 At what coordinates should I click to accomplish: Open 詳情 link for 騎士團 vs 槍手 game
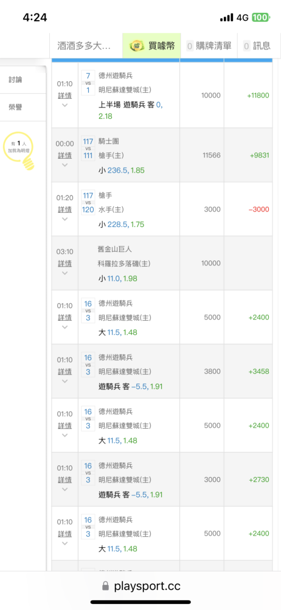pyautogui.click(x=65, y=155)
